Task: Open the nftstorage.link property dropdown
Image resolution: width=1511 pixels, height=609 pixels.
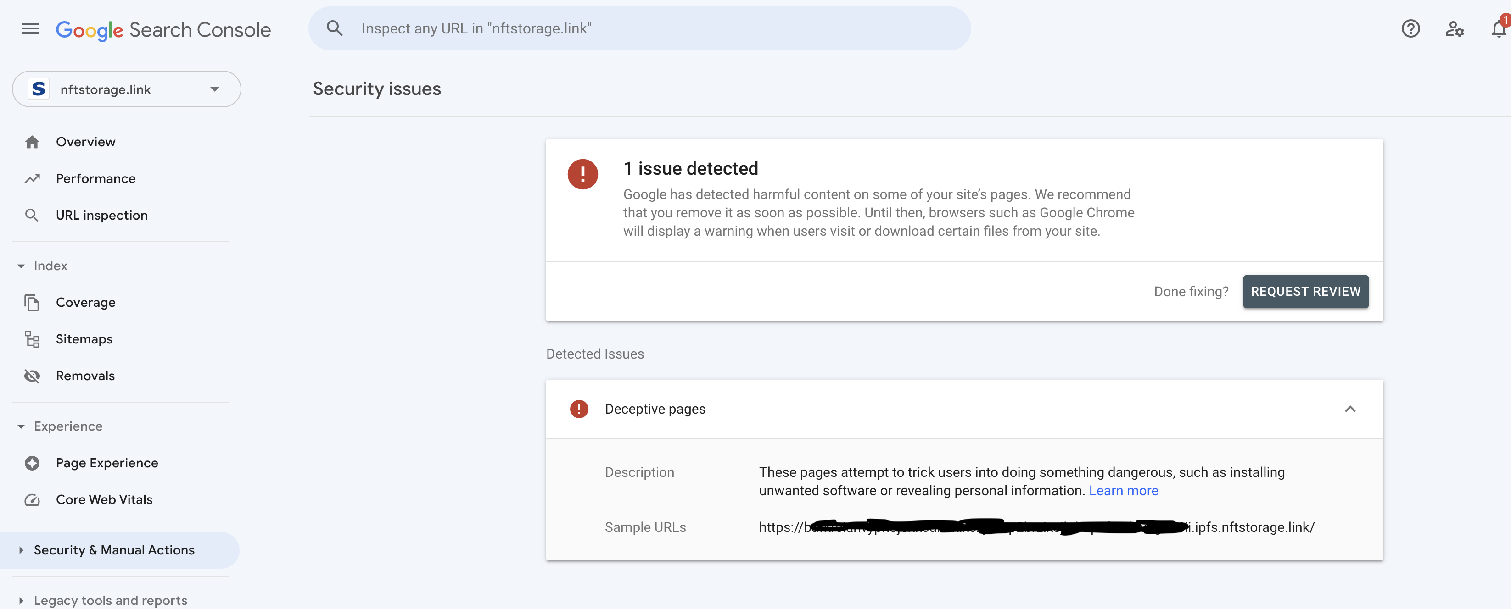Action: [x=126, y=89]
